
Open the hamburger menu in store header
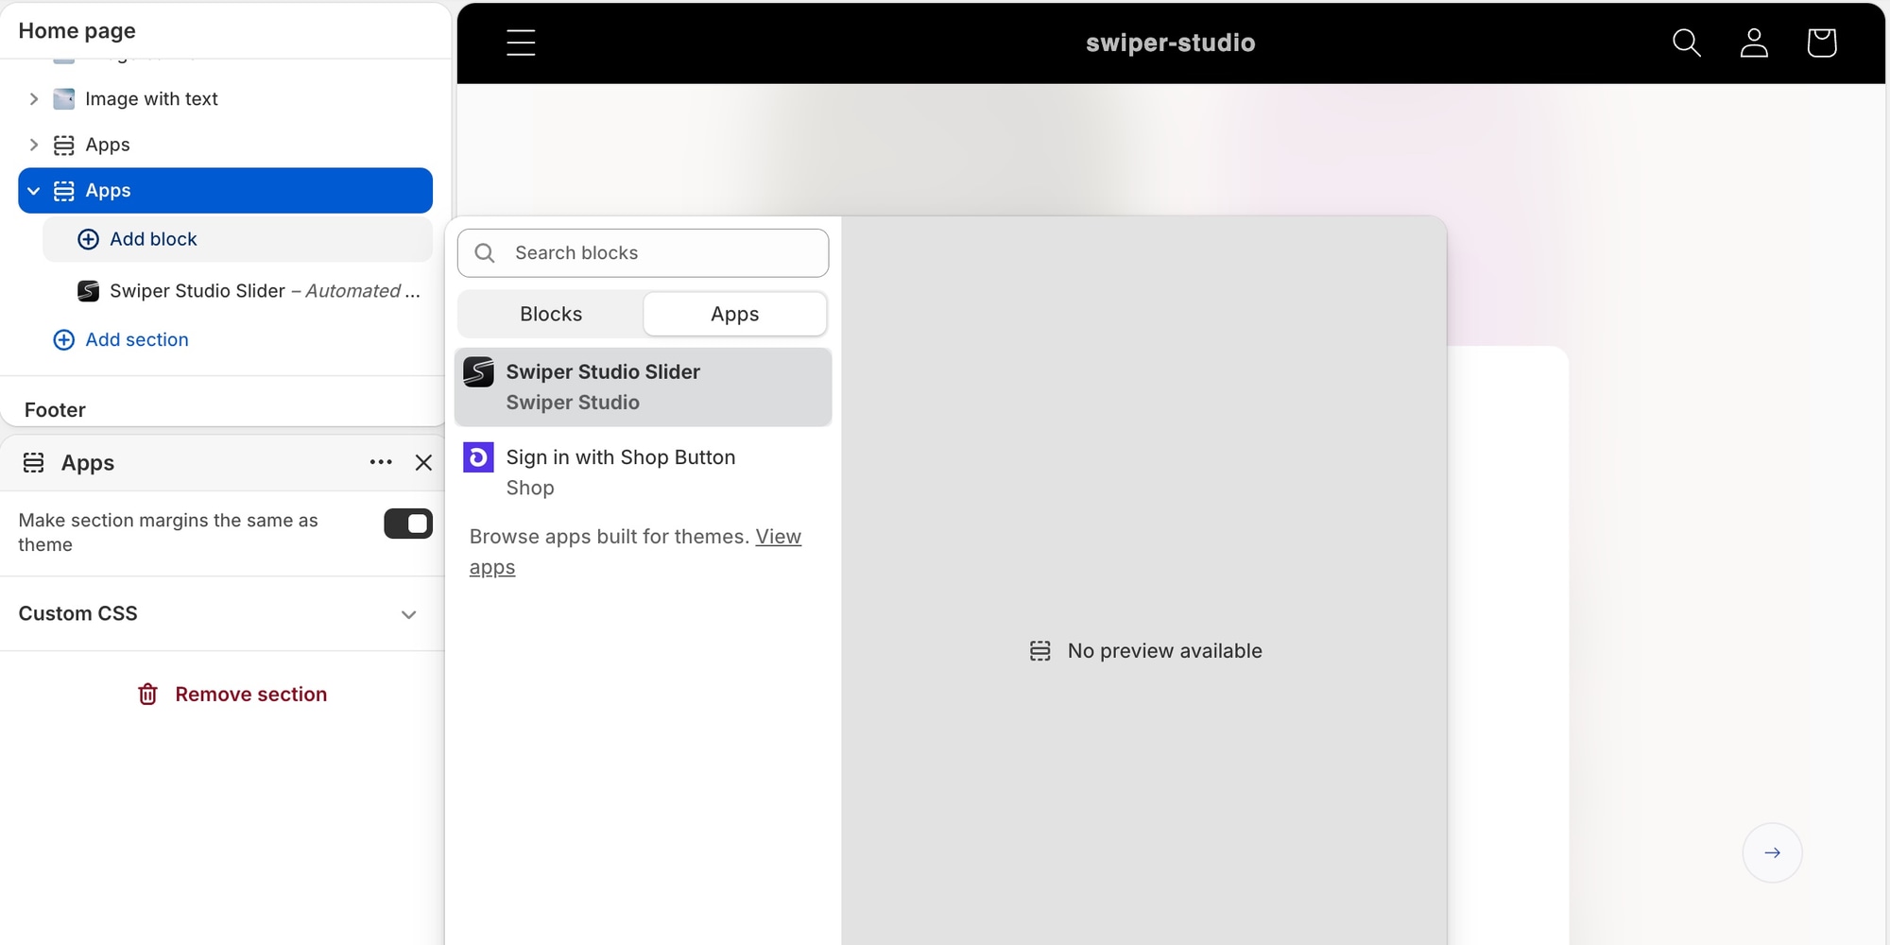pyautogui.click(x=521, y=43)
